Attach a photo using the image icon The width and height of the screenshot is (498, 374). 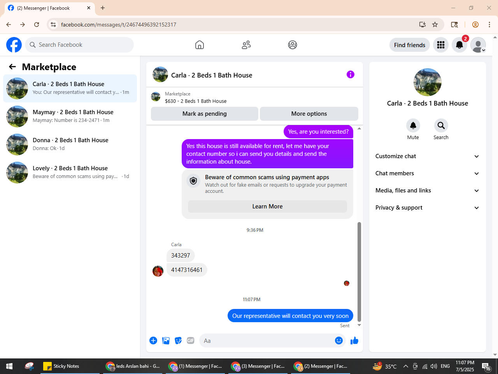pos(166,340)
